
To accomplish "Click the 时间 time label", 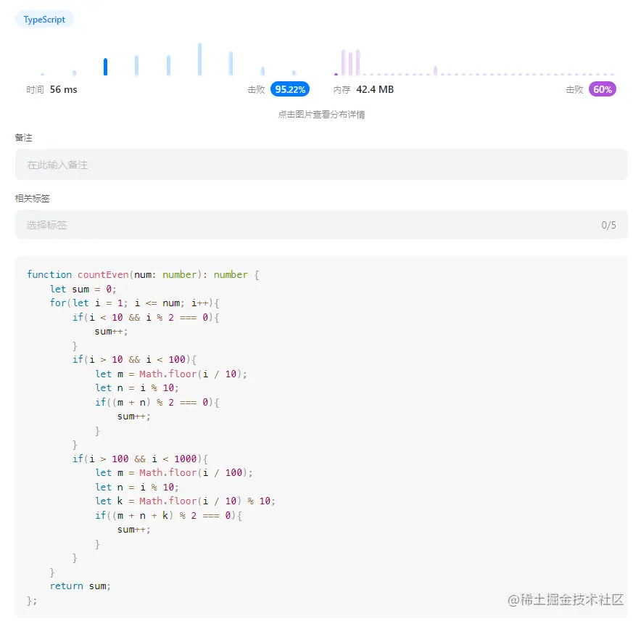I will coord(35,90).
